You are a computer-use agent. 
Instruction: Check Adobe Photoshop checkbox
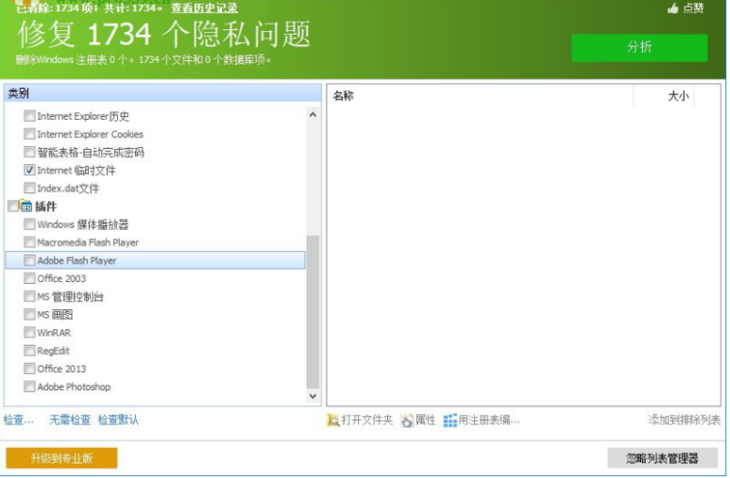pos(29,387)
